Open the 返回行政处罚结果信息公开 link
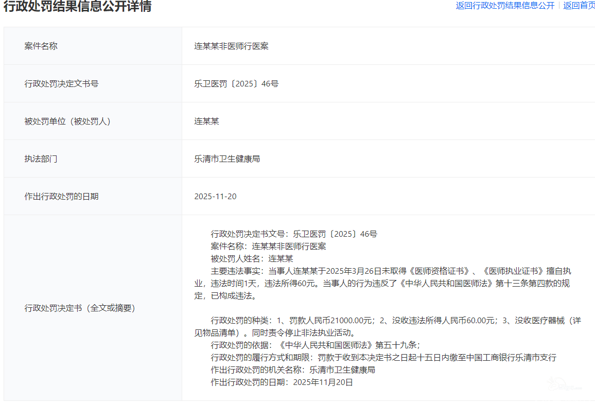Screen dimensions: 595x404 click(505, 6)
